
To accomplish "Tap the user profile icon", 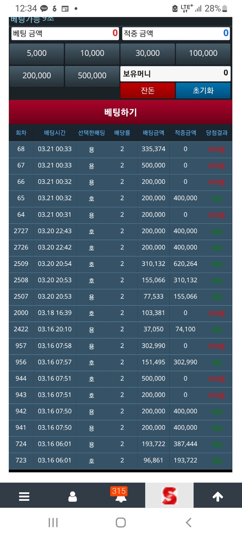I will pyautogui.click(x=73, y=496).
